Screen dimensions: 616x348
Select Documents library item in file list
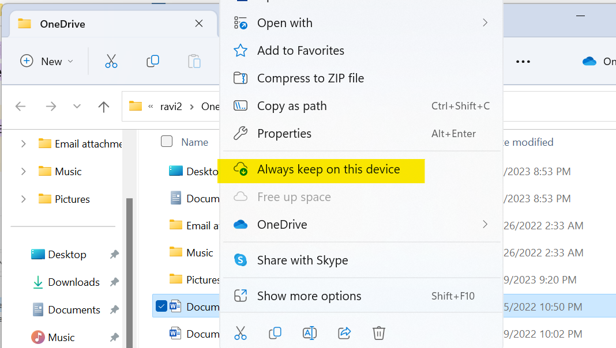194,199
